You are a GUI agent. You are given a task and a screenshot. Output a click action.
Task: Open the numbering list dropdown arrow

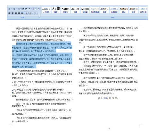(x=16, y=9)
